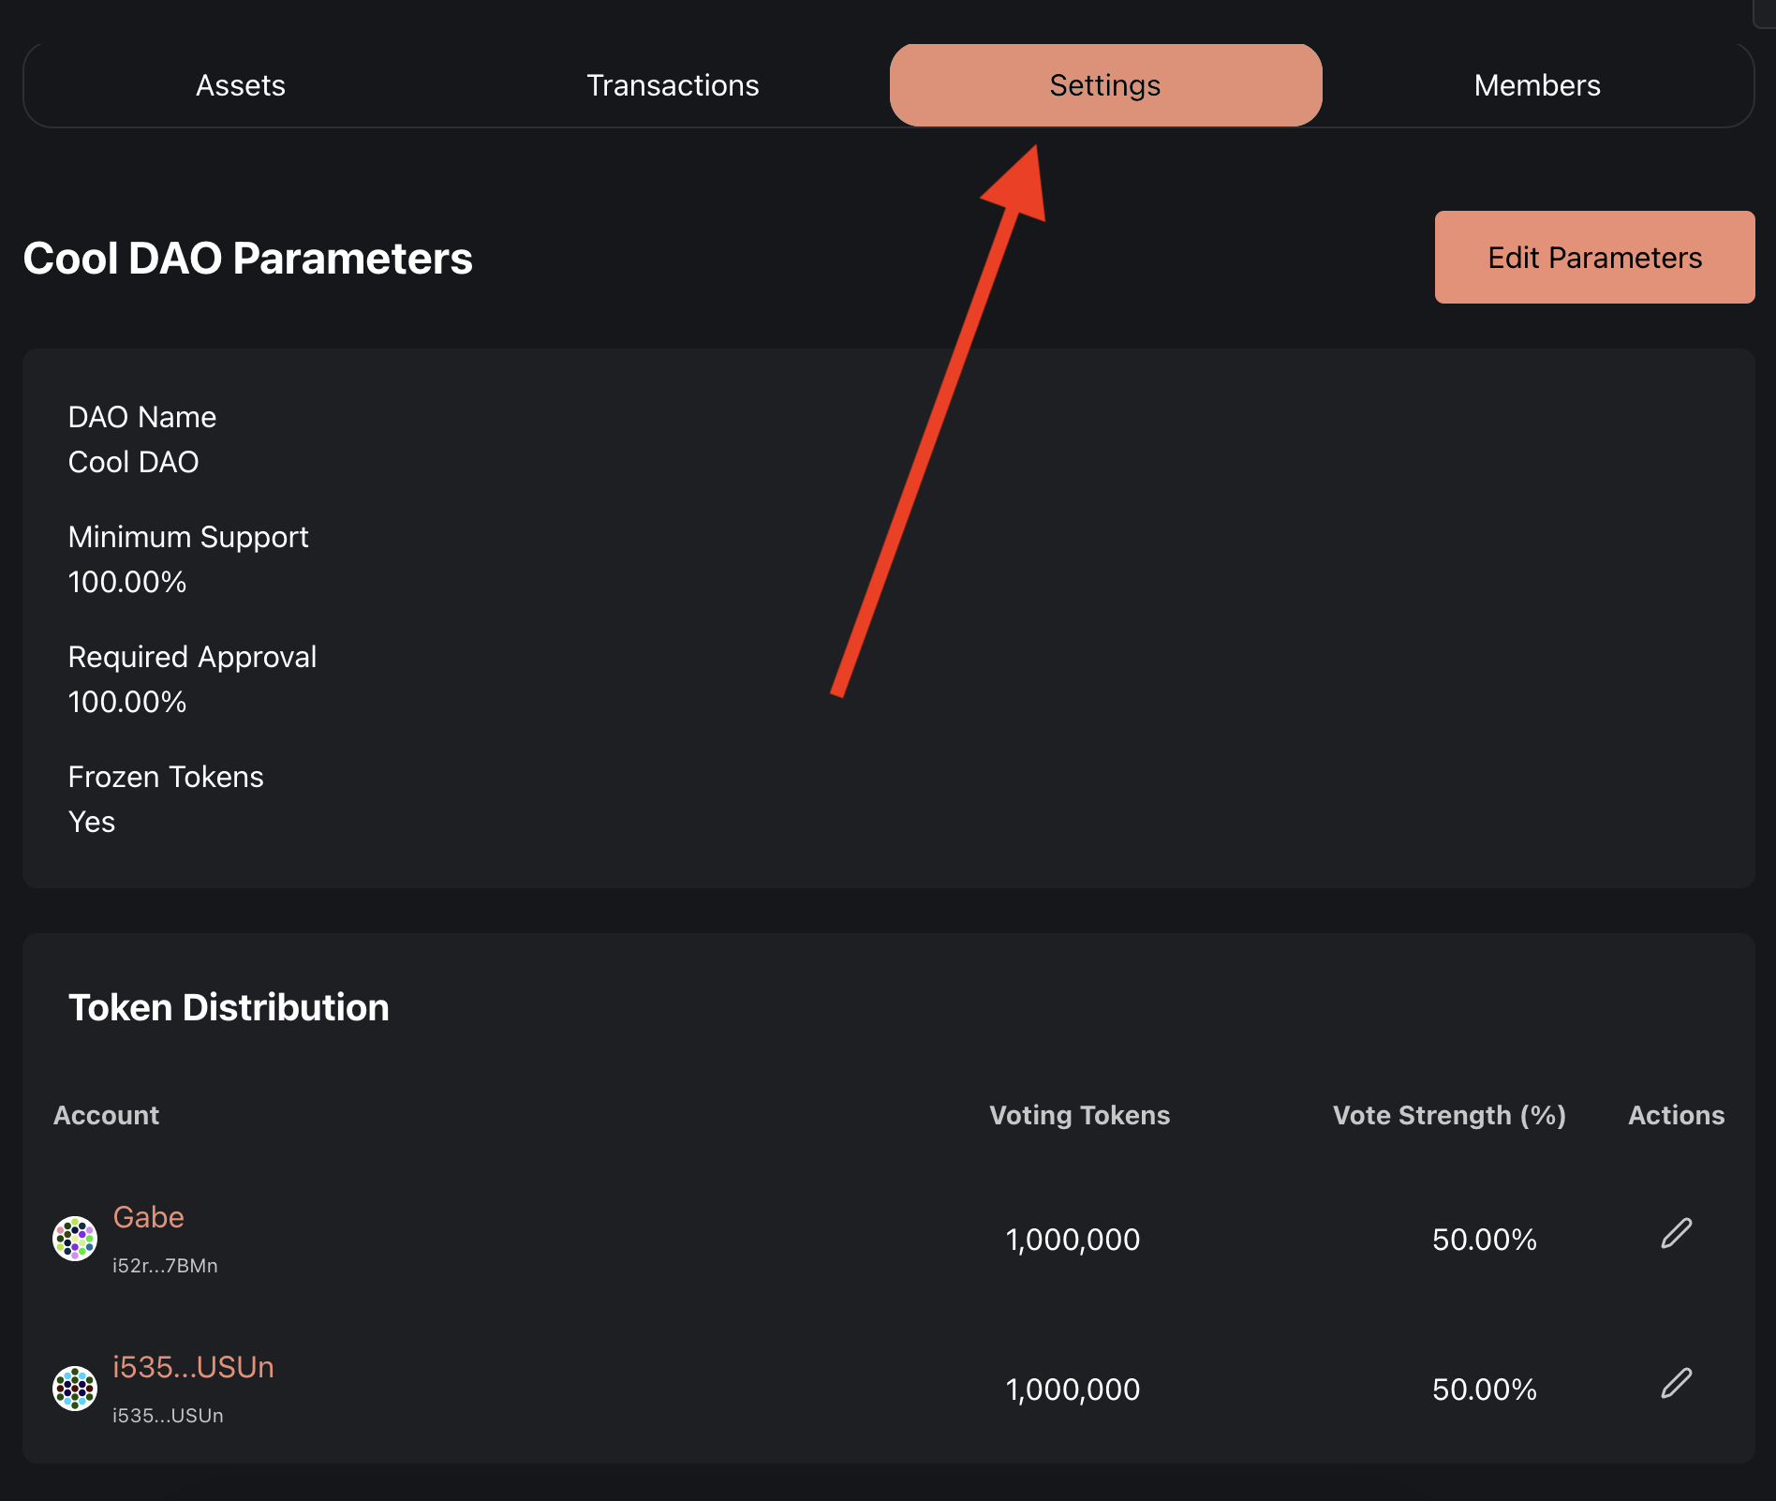Click the Token Distribution heading
The height and width of the screenshot is (1501, 1776).
click(229, 1007)
